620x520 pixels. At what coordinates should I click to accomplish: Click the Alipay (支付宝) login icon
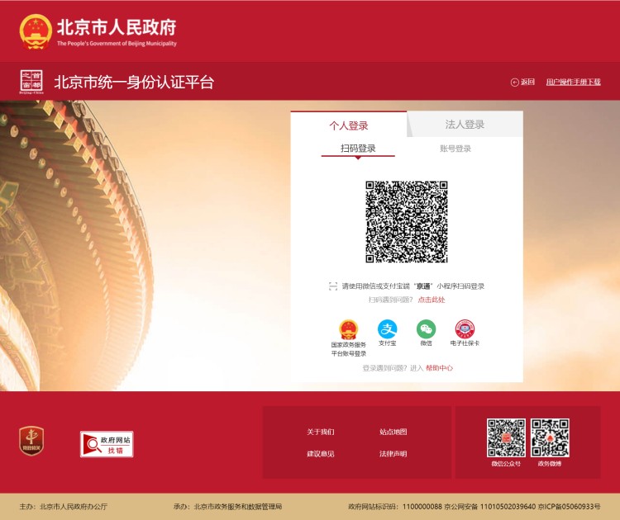pyautogui.click(x=388, y=329)
